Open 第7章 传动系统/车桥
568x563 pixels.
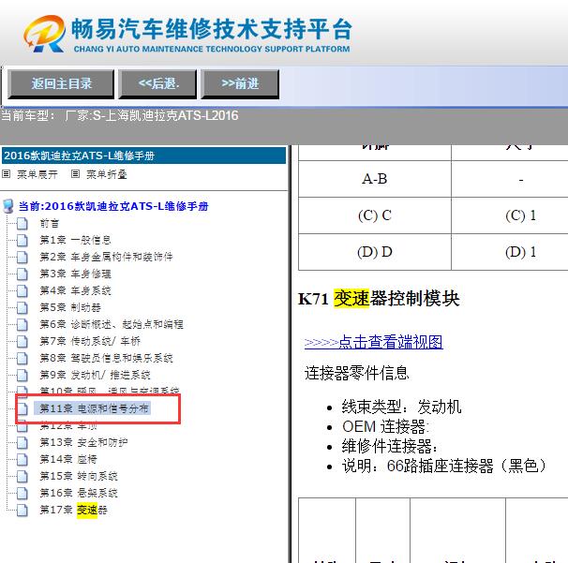pyautogui.click(x=90, y=341)
